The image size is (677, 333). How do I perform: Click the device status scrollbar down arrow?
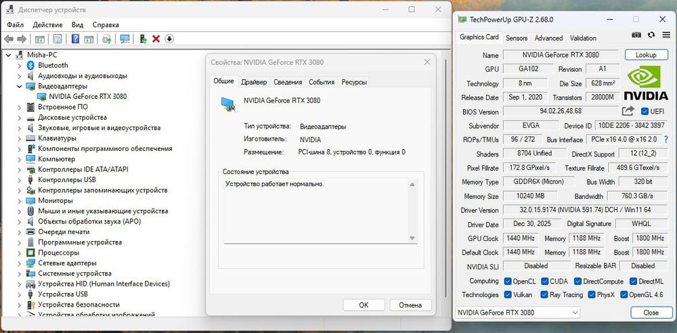pyautogui.click(x=412, y=238)
